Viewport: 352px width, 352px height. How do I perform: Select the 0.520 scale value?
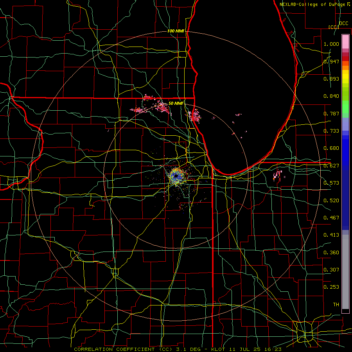click(x=331, y=201)
